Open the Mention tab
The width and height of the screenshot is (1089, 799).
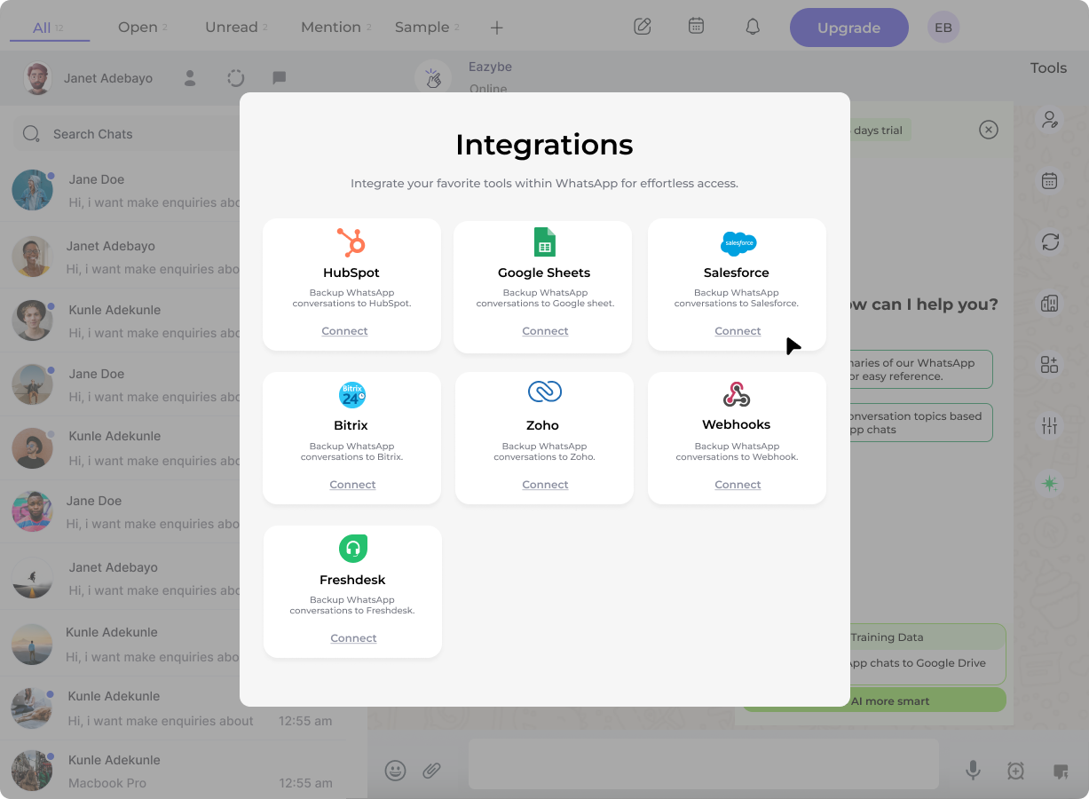pyautogui.click(x=330, y=27)
